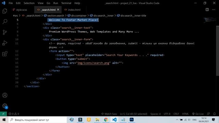Show hidden tray icons chevron
Screen dimensions: 219x123
click(x=177, y=120)
